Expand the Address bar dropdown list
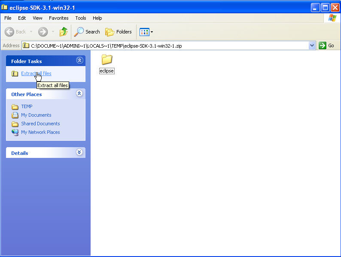This screenshot has height=257, width=341. pyautogui.click(x=312, y=45)
